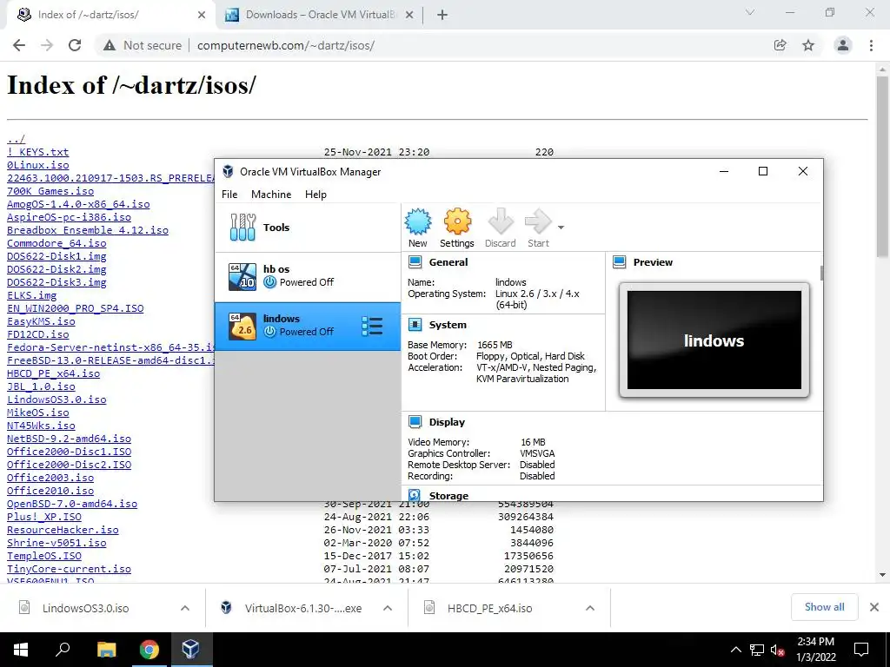Bookmark this page with the star

tap(808, 45)
